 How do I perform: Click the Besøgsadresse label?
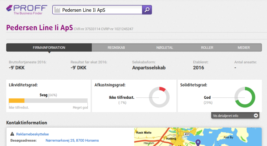point(23,140)
